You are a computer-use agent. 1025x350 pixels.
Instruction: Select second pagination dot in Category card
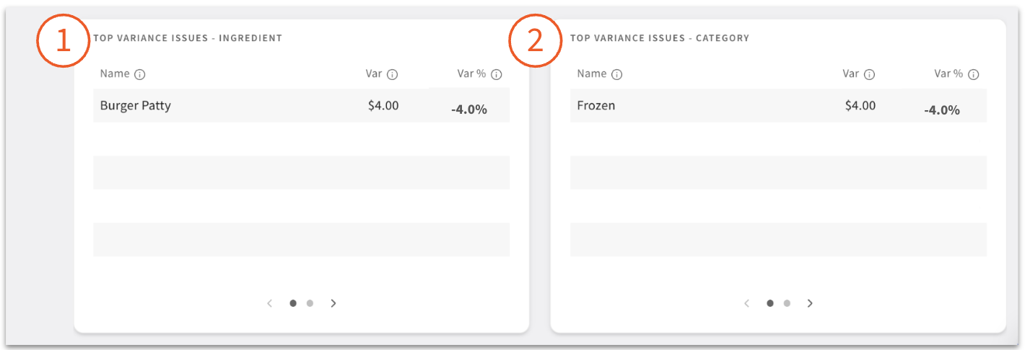coord(787,303)
